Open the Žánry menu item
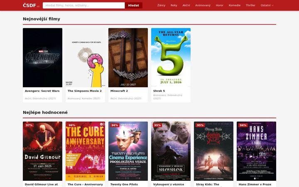 coord(161,5)
